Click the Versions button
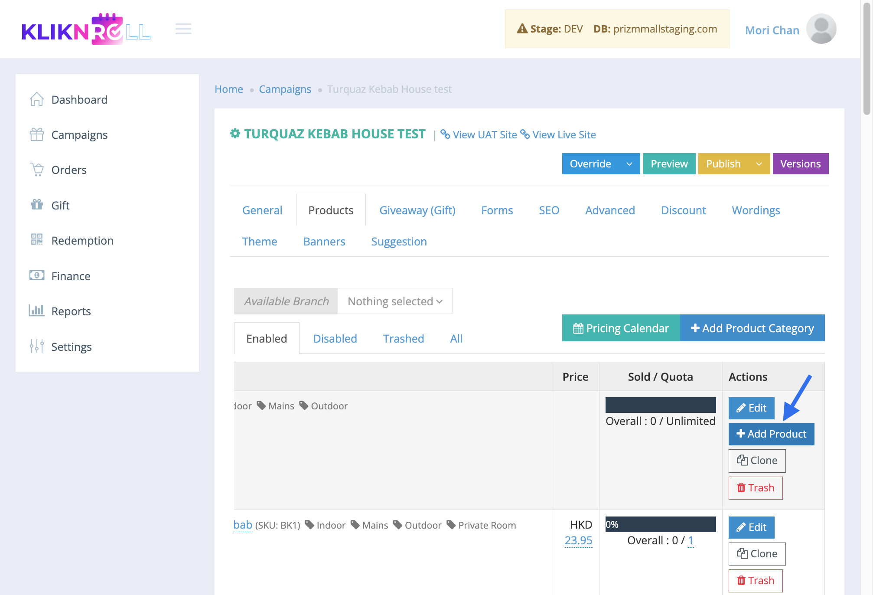The width and height of the screenshot is (873, 595). pyautogui.click(x=801, y=164)
